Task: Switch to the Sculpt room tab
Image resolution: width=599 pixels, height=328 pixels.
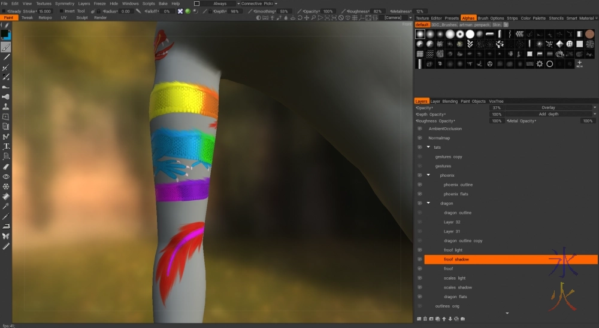Action: [x=81, y=18]
